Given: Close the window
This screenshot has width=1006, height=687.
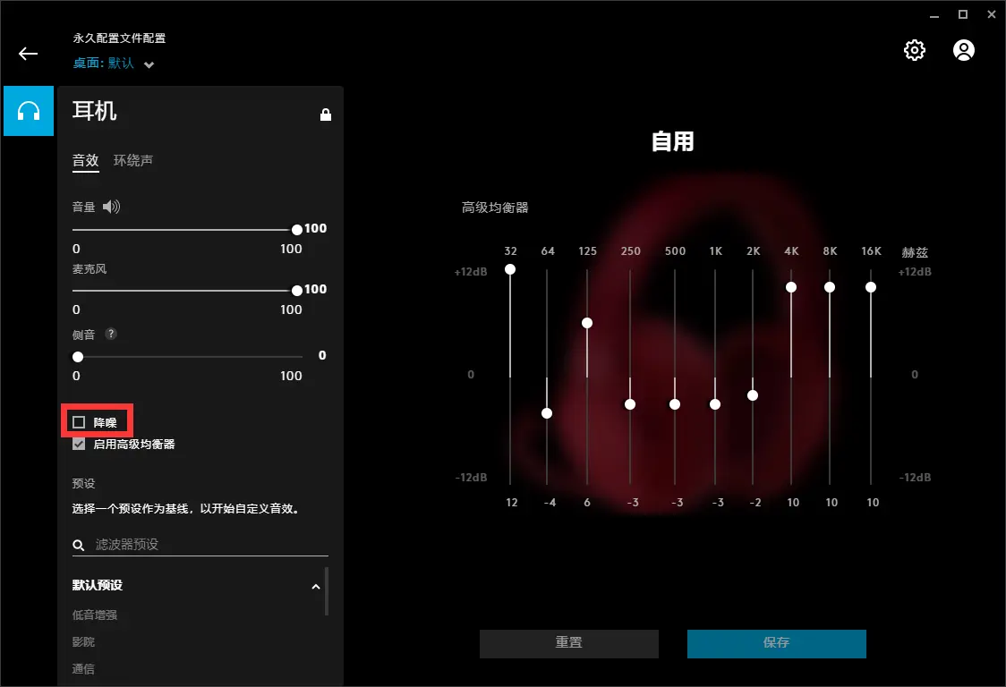Looking at the screenshot, I should [x=992, y=14].
